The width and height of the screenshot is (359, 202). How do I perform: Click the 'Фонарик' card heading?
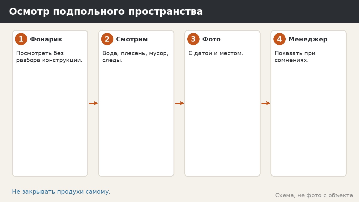pyautogui.click(x=46, y=39)
